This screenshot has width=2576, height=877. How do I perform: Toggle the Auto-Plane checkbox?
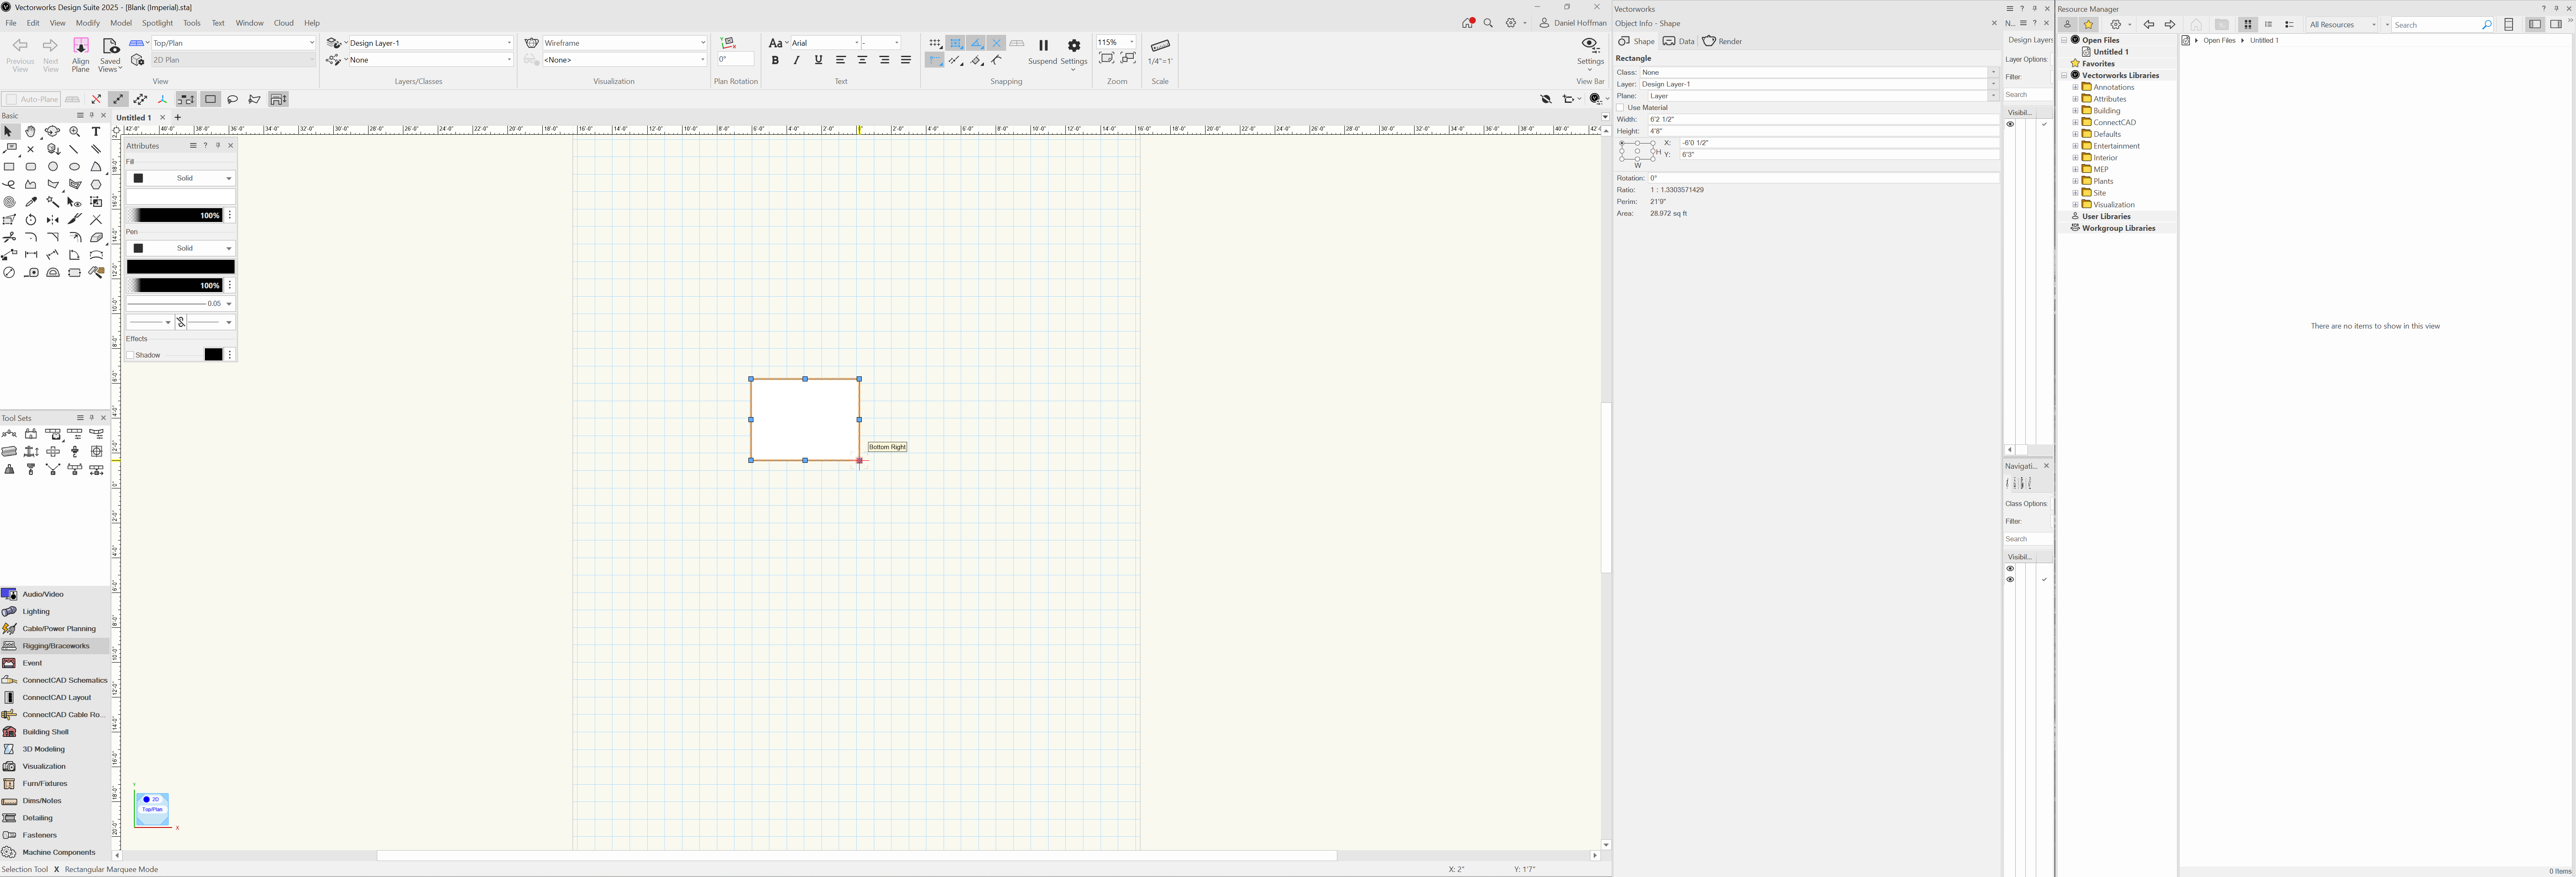click(11, 100)
